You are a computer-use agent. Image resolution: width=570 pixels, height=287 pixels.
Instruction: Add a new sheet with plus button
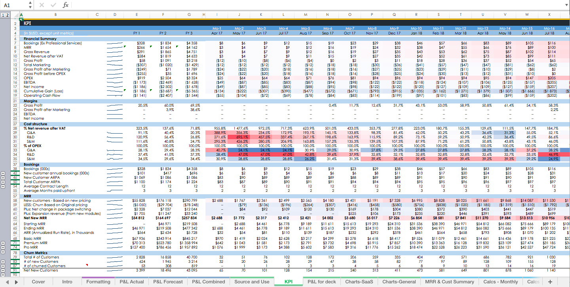tap(550, 282)
